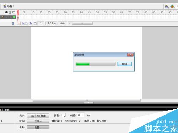Enable the edit multiple frames button
This screenshot has width=178, height=133.
31,23
